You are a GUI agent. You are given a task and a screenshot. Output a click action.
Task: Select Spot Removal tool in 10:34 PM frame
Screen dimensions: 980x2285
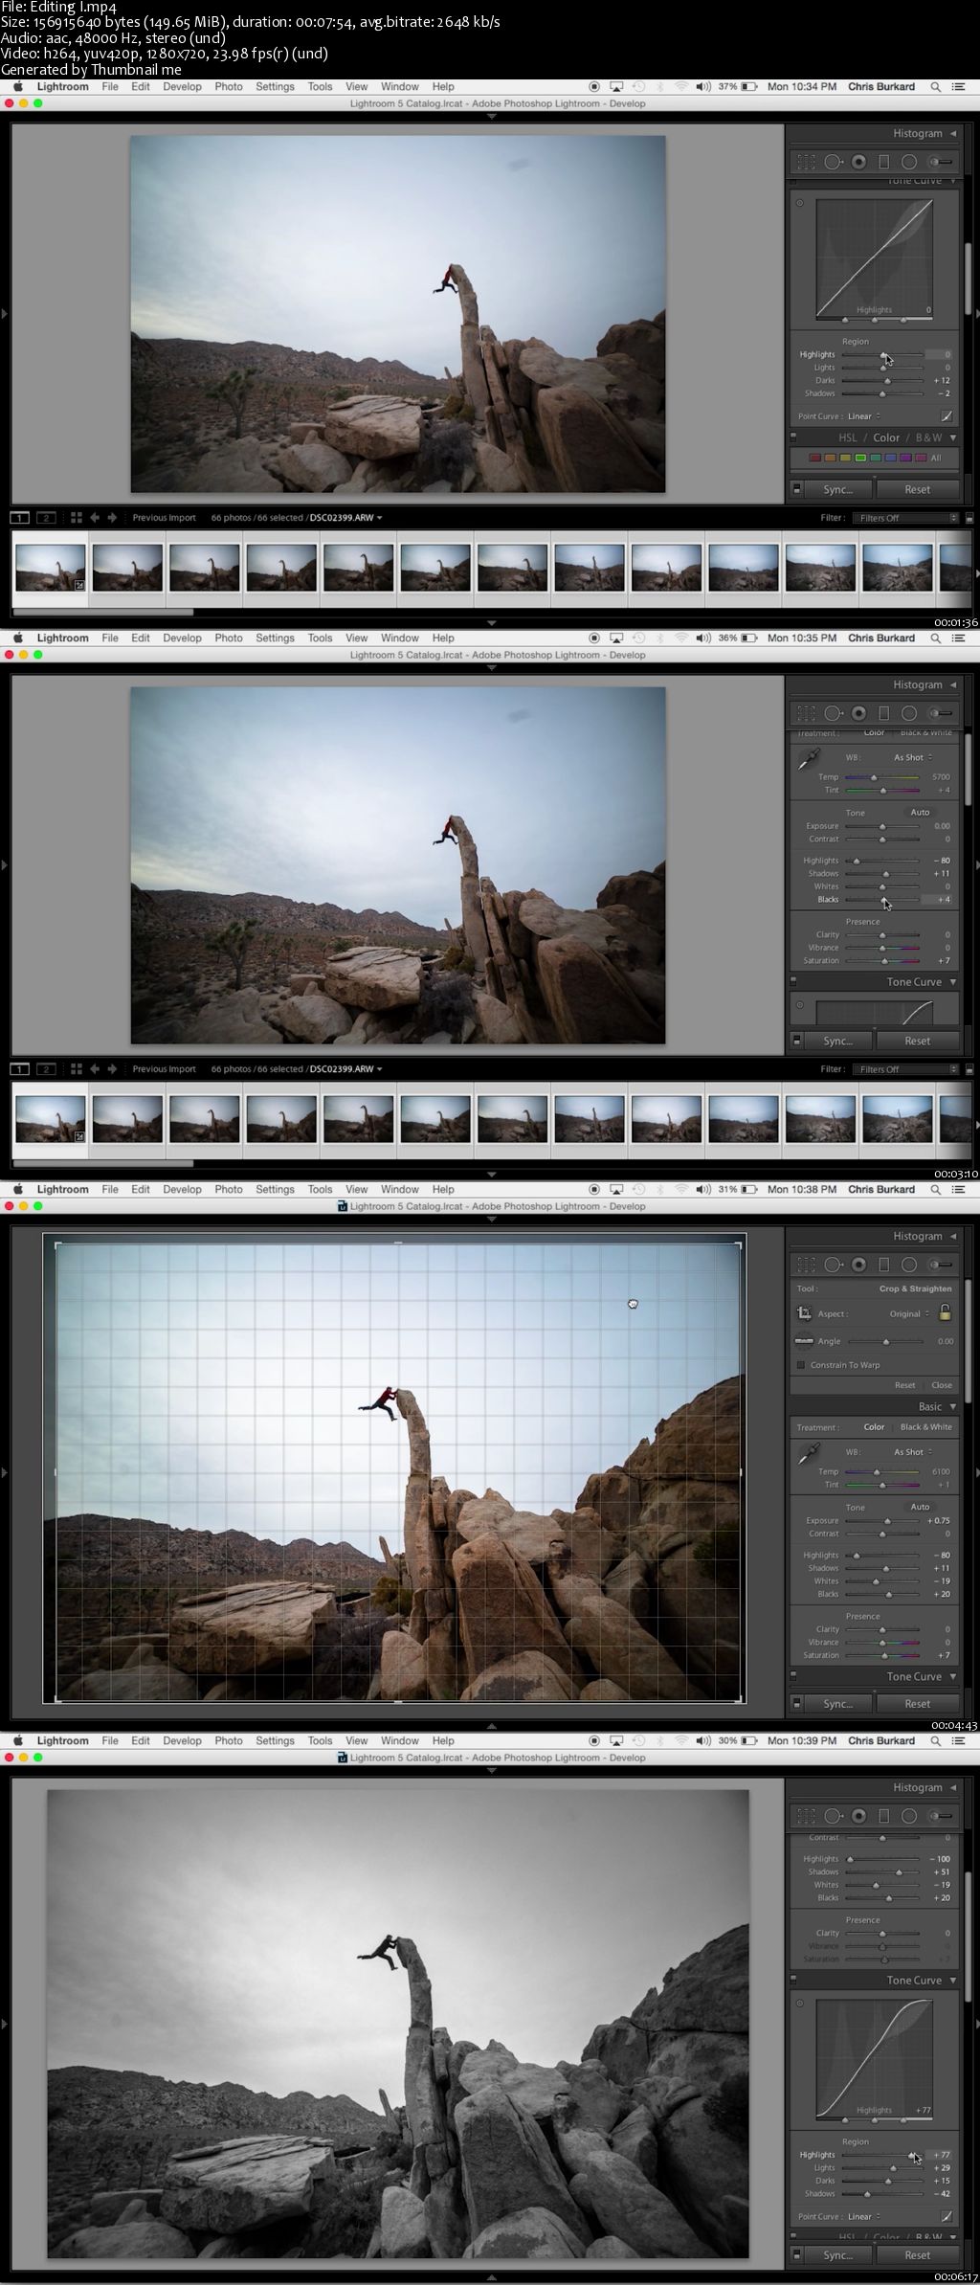[833, 162]
